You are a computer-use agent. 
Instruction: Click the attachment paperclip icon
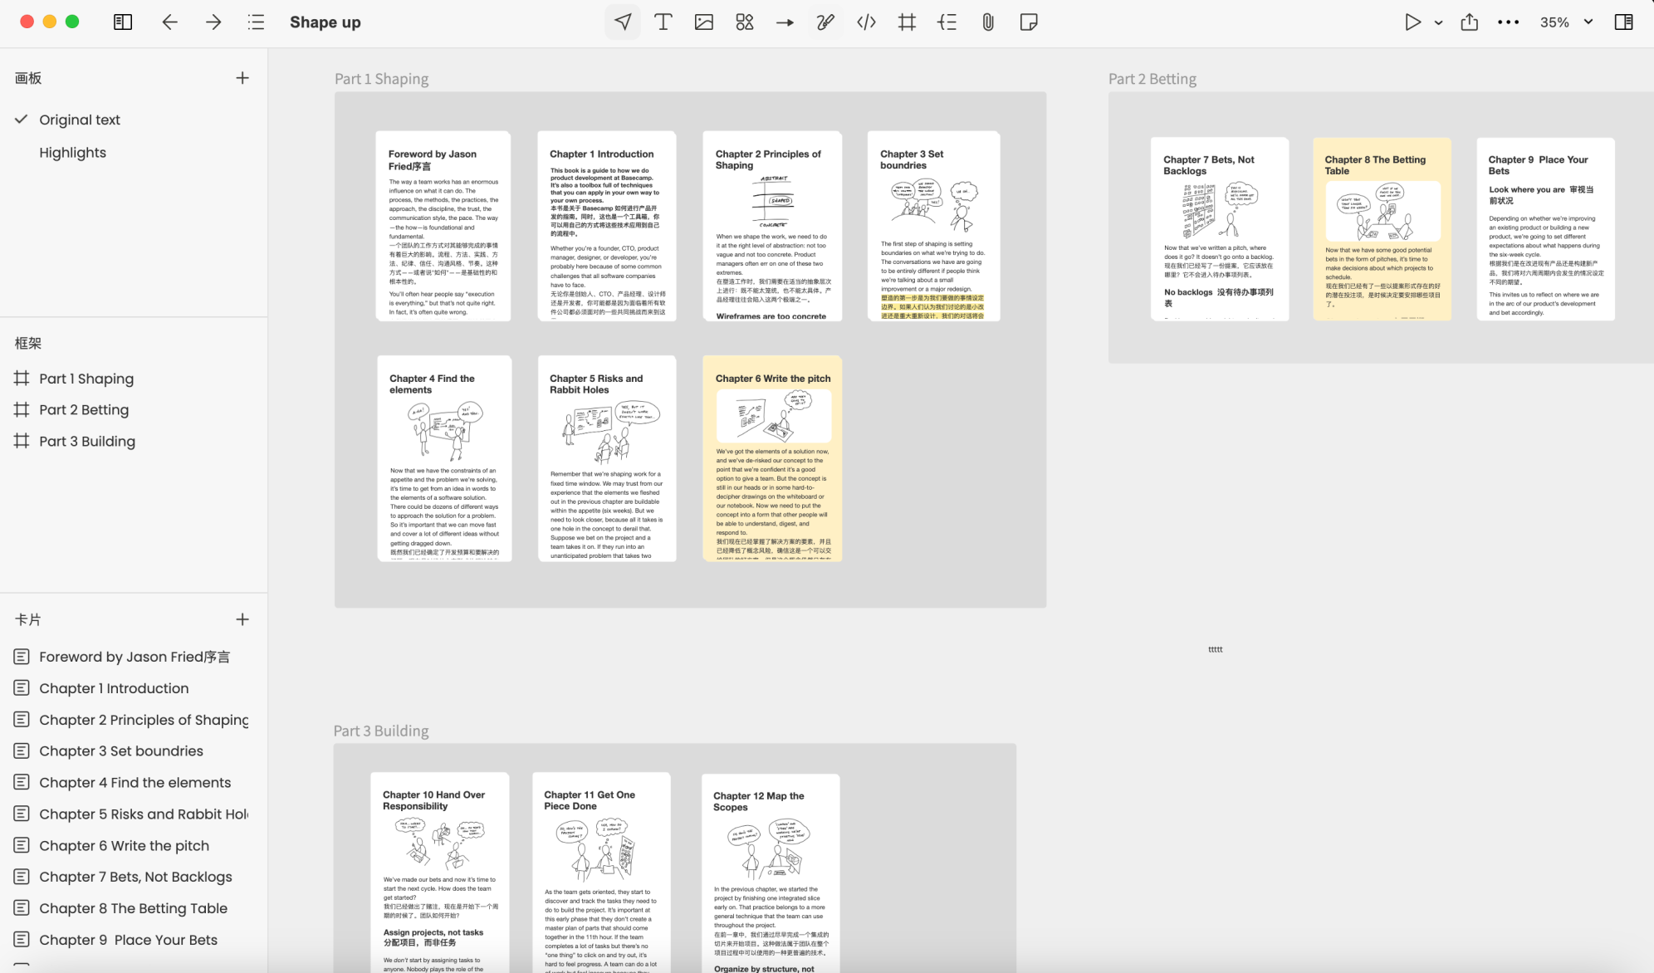[987, 22]
